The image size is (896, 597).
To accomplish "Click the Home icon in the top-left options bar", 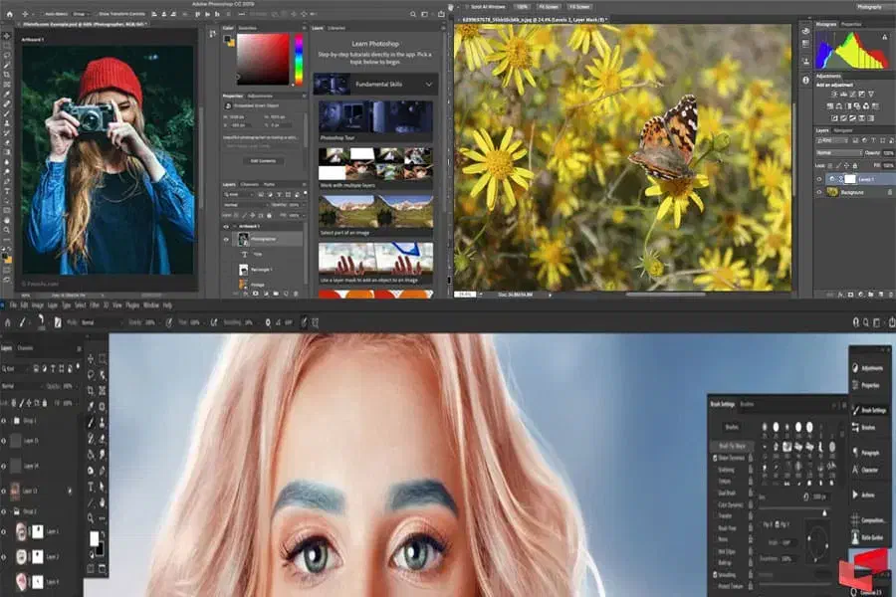I will (8, 16).
